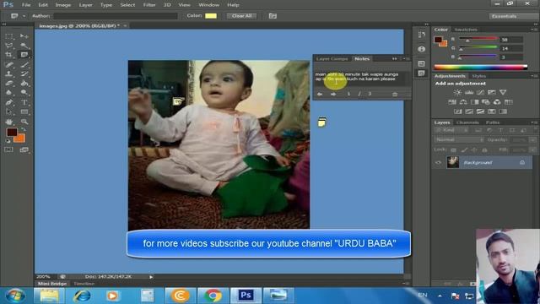Open the Normal blend mode dropdown
This screenshot has height=304, width=540.
[x=459, y=140]
